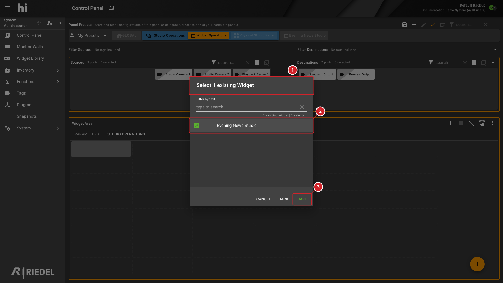
Task: Open the three-dot menu in Widget Area
Action: [493, 123]
